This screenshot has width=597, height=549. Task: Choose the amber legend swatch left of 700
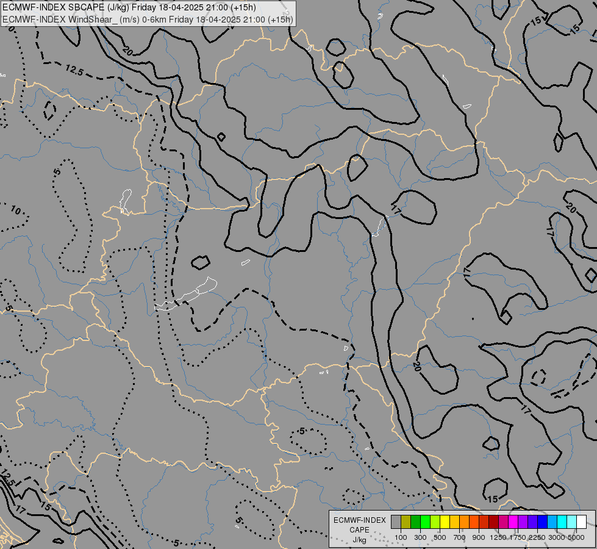454,522
